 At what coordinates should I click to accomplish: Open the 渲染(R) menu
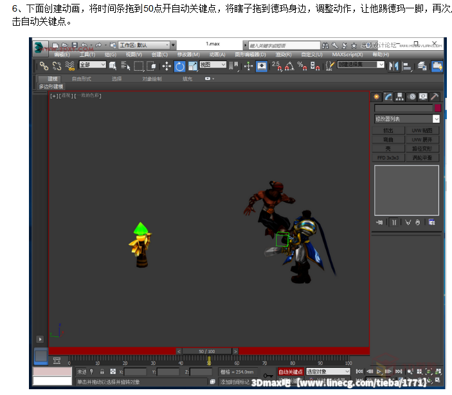284,55
